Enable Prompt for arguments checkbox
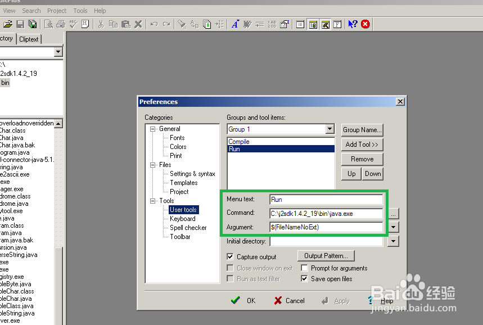Image resolution: width=483 pixels, height=325 pixels. (305, 268)
